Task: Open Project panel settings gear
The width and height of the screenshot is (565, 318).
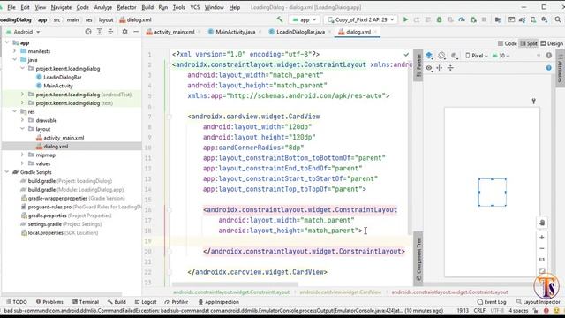Action: 124,32
